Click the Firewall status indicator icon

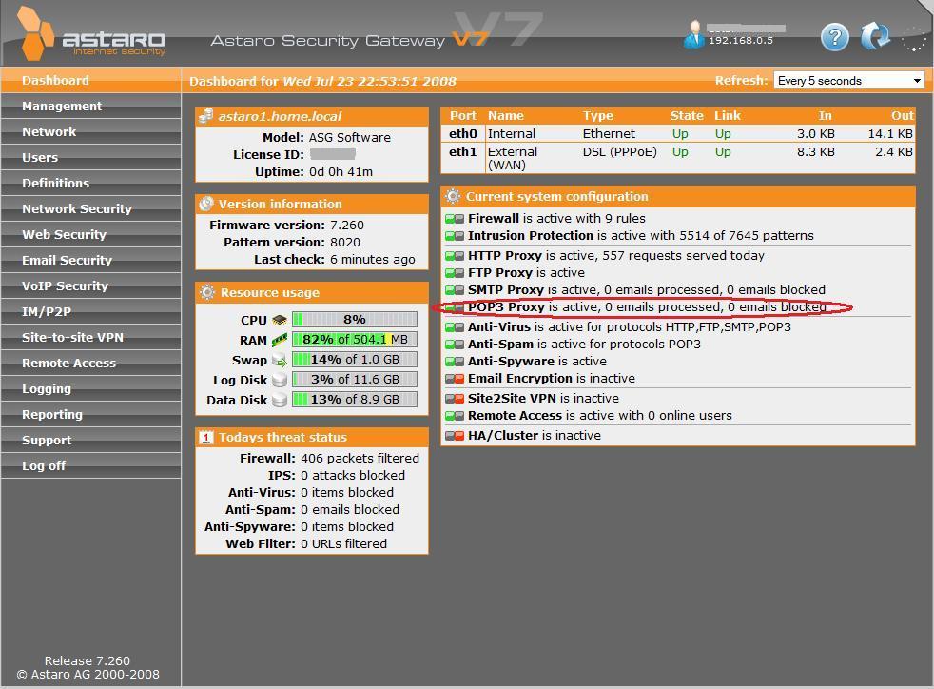pos(455,219)
